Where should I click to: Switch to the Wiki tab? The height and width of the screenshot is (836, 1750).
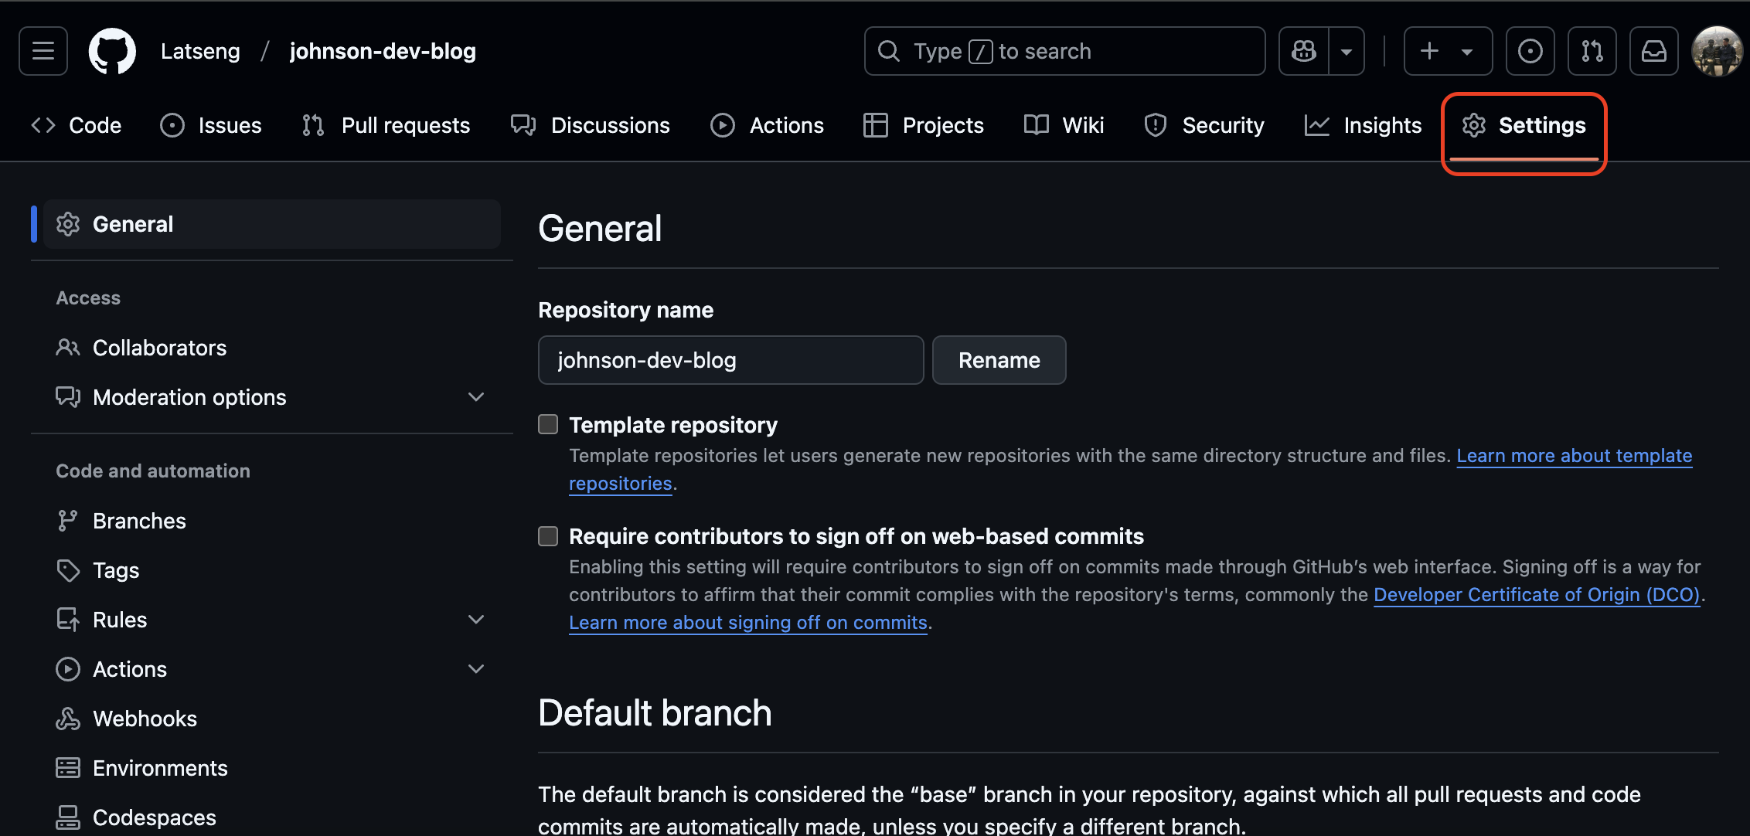[1064, 125]
